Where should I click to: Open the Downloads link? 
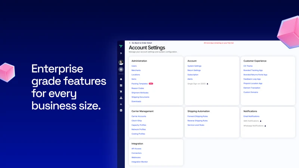136,101
